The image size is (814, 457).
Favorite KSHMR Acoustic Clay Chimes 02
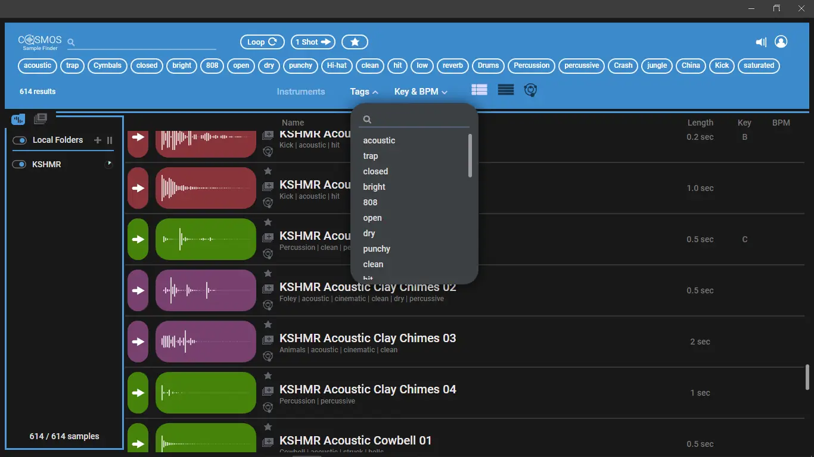click(268, 274)
